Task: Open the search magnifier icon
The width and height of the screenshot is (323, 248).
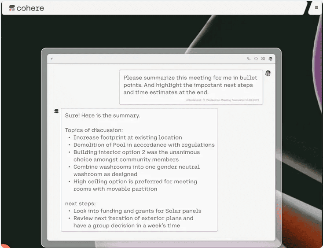Action: point(256,59)
